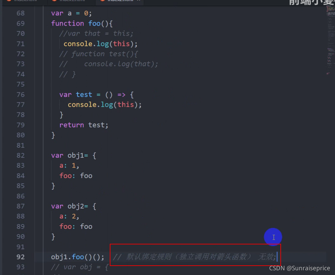This screenshot has height=275, width=335.
Task: Click the closing brace on line 90
Action: coord(53,237)
